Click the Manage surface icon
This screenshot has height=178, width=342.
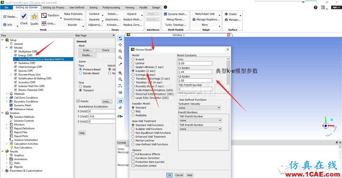point(226,19)
